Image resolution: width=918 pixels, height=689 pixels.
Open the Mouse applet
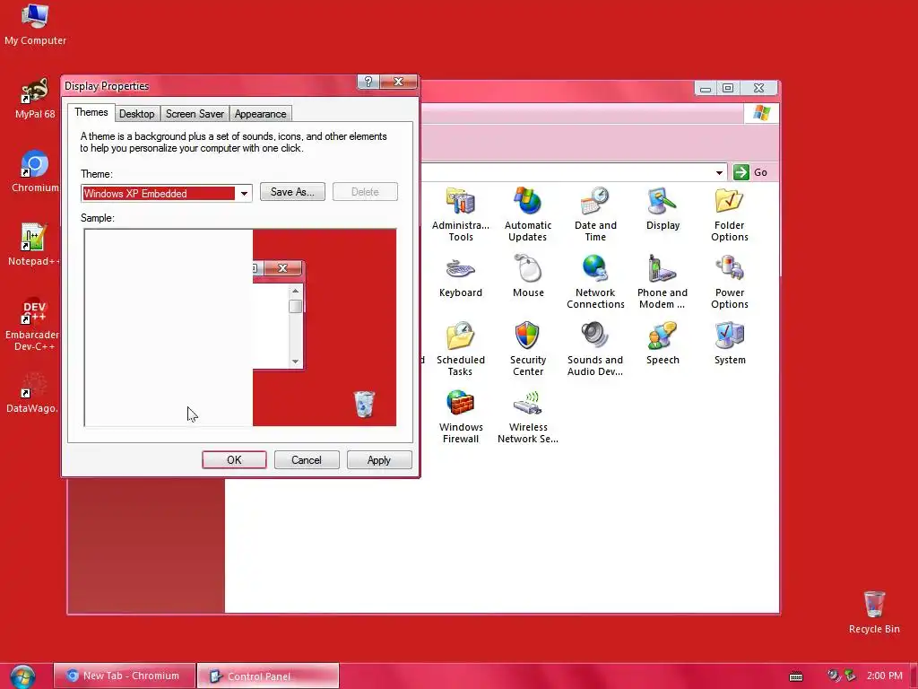click(x=527, y=276)
